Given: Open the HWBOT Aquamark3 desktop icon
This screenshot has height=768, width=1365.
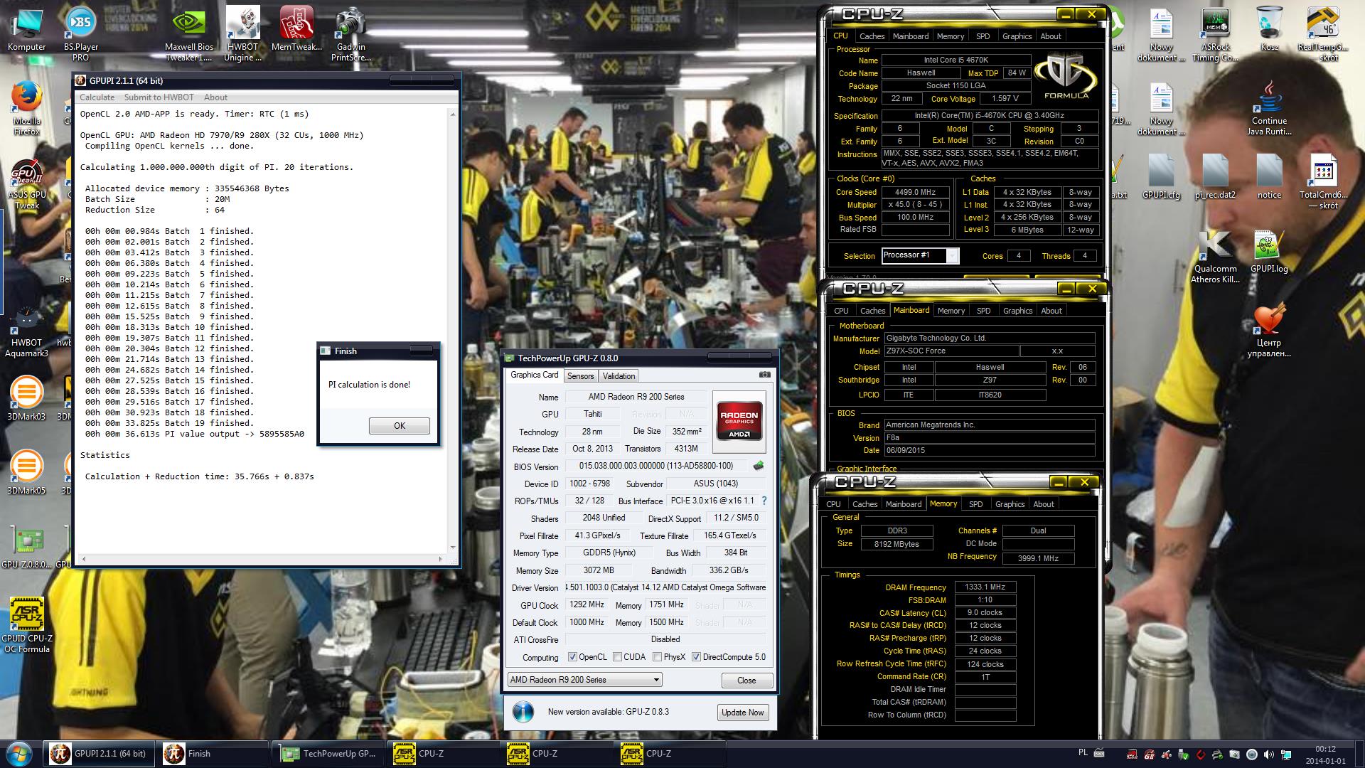Looking at the screenshot, I should coord(26,331).
